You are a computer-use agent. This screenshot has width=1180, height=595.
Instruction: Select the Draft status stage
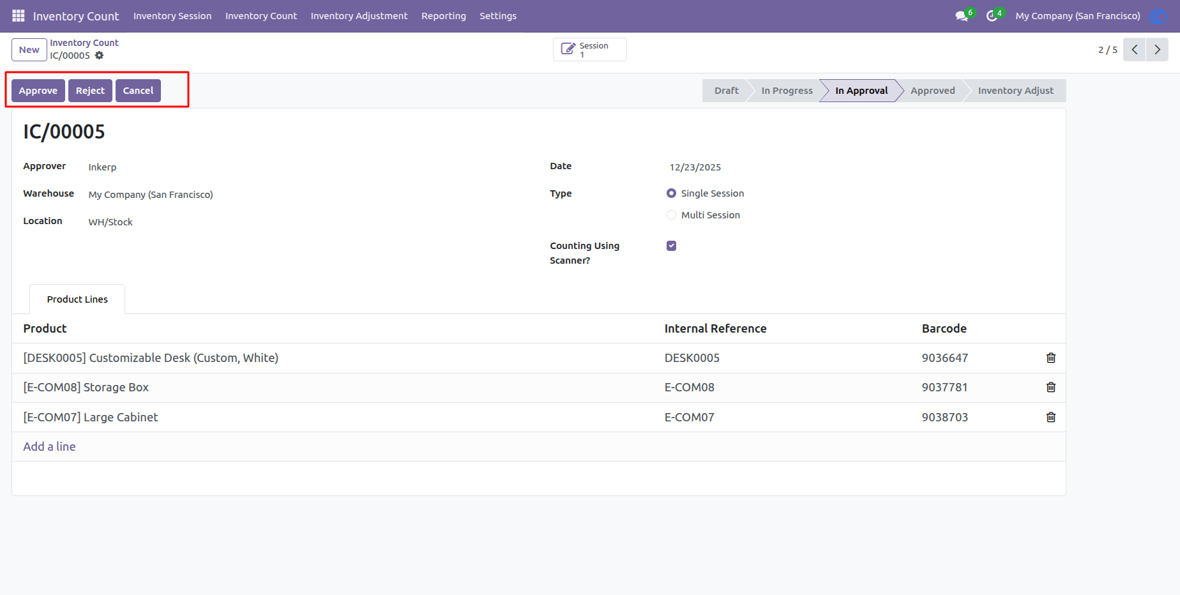(727, 91)
